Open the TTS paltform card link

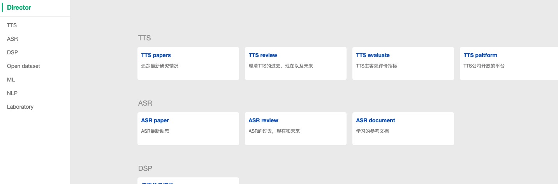tap(481, 55)
